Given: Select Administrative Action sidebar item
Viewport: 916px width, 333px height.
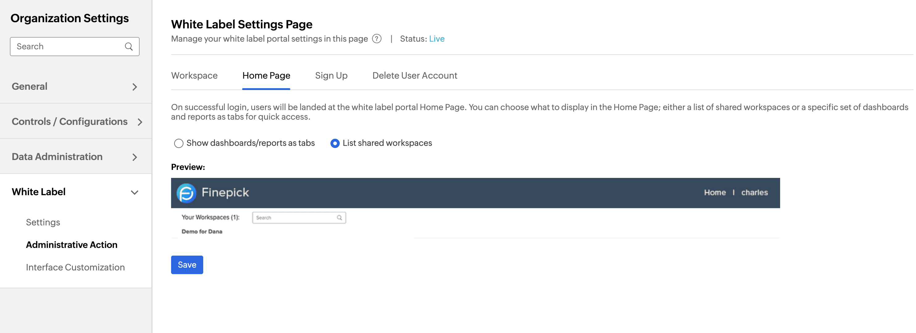Looking at the screenshot, I should (x=71, y=245).
